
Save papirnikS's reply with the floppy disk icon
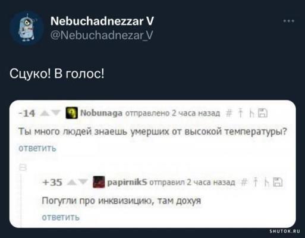278,182
